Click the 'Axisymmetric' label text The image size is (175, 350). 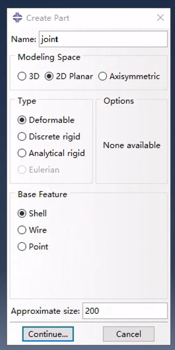tap(135, 76)
